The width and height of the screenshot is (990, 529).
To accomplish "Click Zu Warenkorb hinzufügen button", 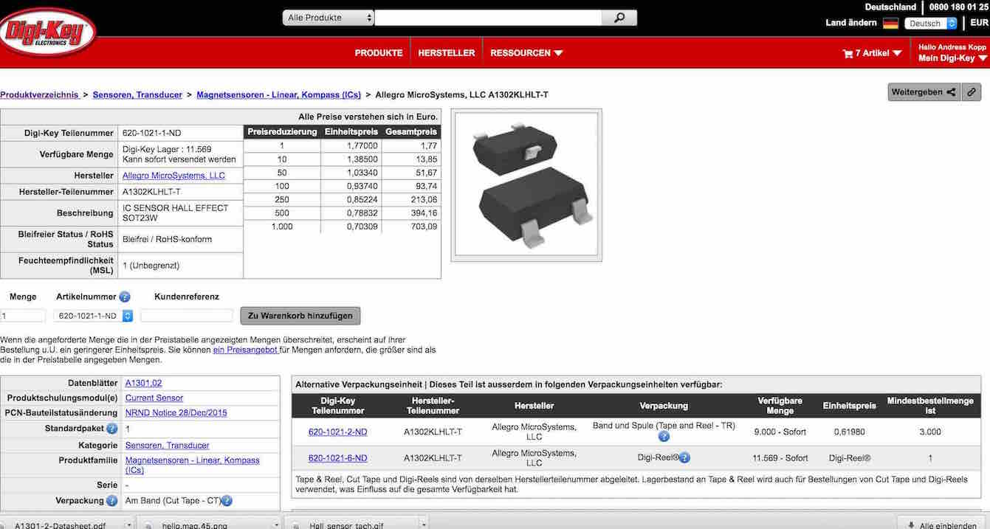I will click(300, 316).
